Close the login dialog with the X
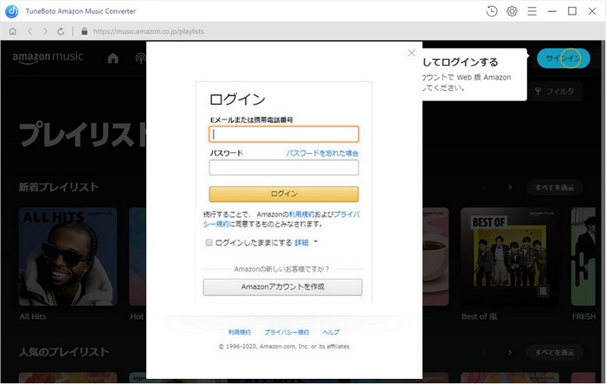The height and width of the screenshot is (384, 606). coord(411,53)
